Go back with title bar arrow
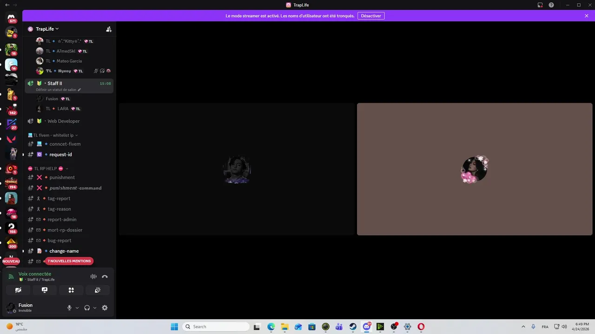The width and height of the screenshot is (595, 334). [7, 5]
